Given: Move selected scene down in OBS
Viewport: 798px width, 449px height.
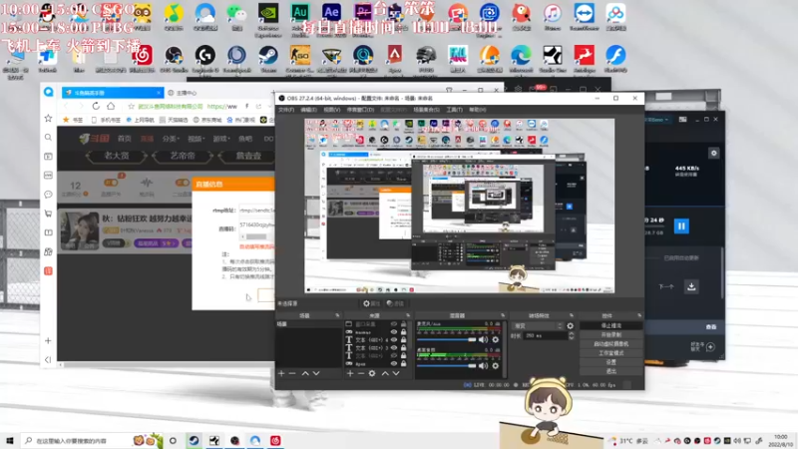Looking at the screenshot, I should [x=316, y=373].
